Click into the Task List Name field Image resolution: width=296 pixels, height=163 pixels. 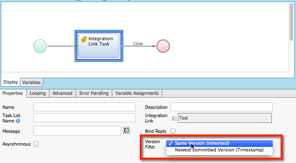(x=84, y=118)
